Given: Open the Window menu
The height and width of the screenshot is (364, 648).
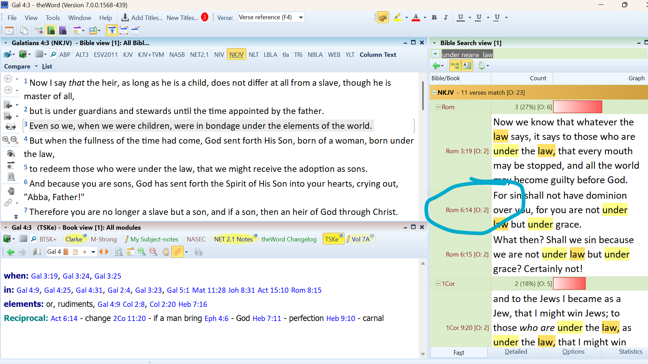Looking at the screenshot, I should [80, 18].
